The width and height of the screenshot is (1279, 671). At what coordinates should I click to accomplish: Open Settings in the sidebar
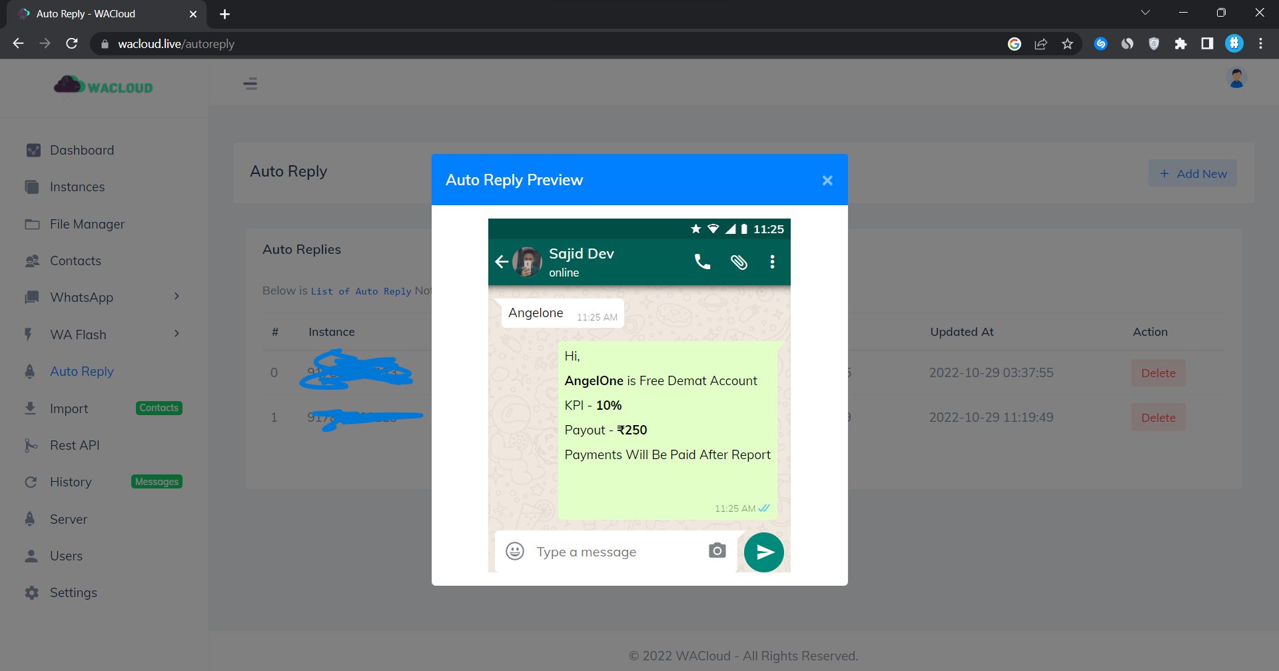tap(73, 592)
